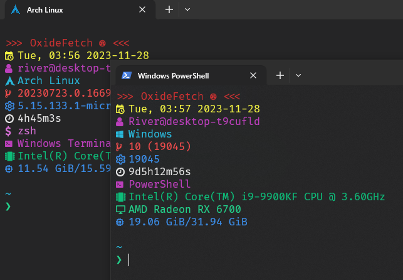This screenshot has width=403, height=280.
Task: Add a new tab in PowerShell window
Action: (280, 75)
